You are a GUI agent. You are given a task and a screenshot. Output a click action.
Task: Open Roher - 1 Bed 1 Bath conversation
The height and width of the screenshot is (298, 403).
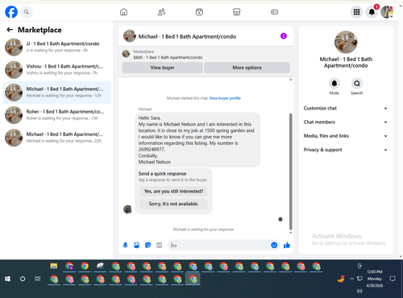56,115
